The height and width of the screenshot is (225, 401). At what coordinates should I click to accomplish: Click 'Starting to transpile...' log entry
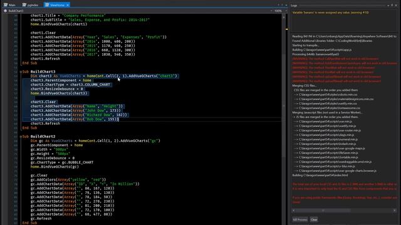click(306, 46)
